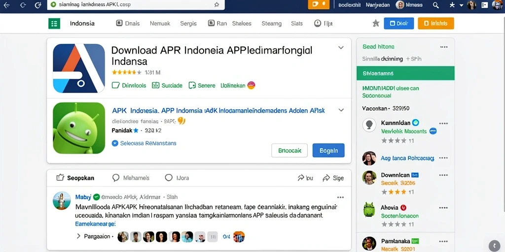Click the Seleoiasa ReNanstans verified link
This screenshot has width=505, height=252.
coord(144,143)
